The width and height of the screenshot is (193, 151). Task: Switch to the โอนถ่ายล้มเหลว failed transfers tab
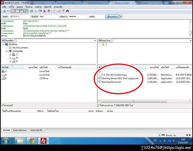pos(20,130)
